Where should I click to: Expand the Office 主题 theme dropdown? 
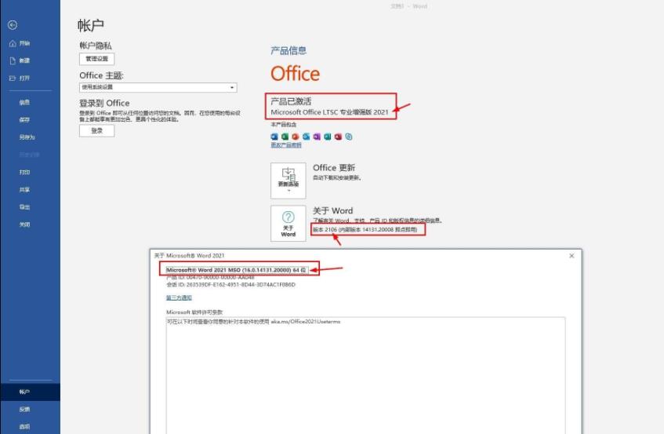pyautogui.click(x=158, y=87)
